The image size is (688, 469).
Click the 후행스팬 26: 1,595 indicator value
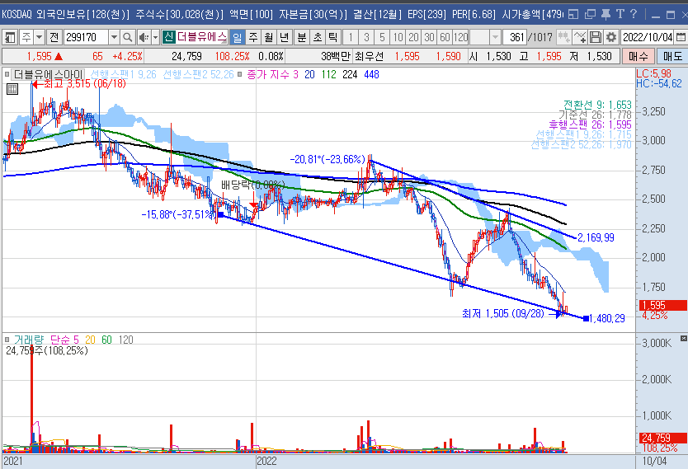pyautogui.click(x=590, y=125)
